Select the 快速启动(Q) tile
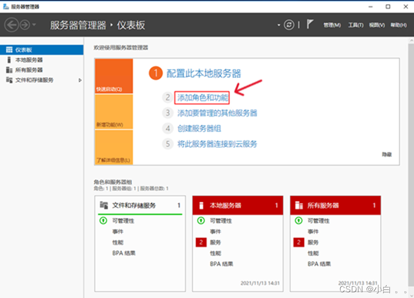Screen dimensions: 414x298 (x=114, y=76)
